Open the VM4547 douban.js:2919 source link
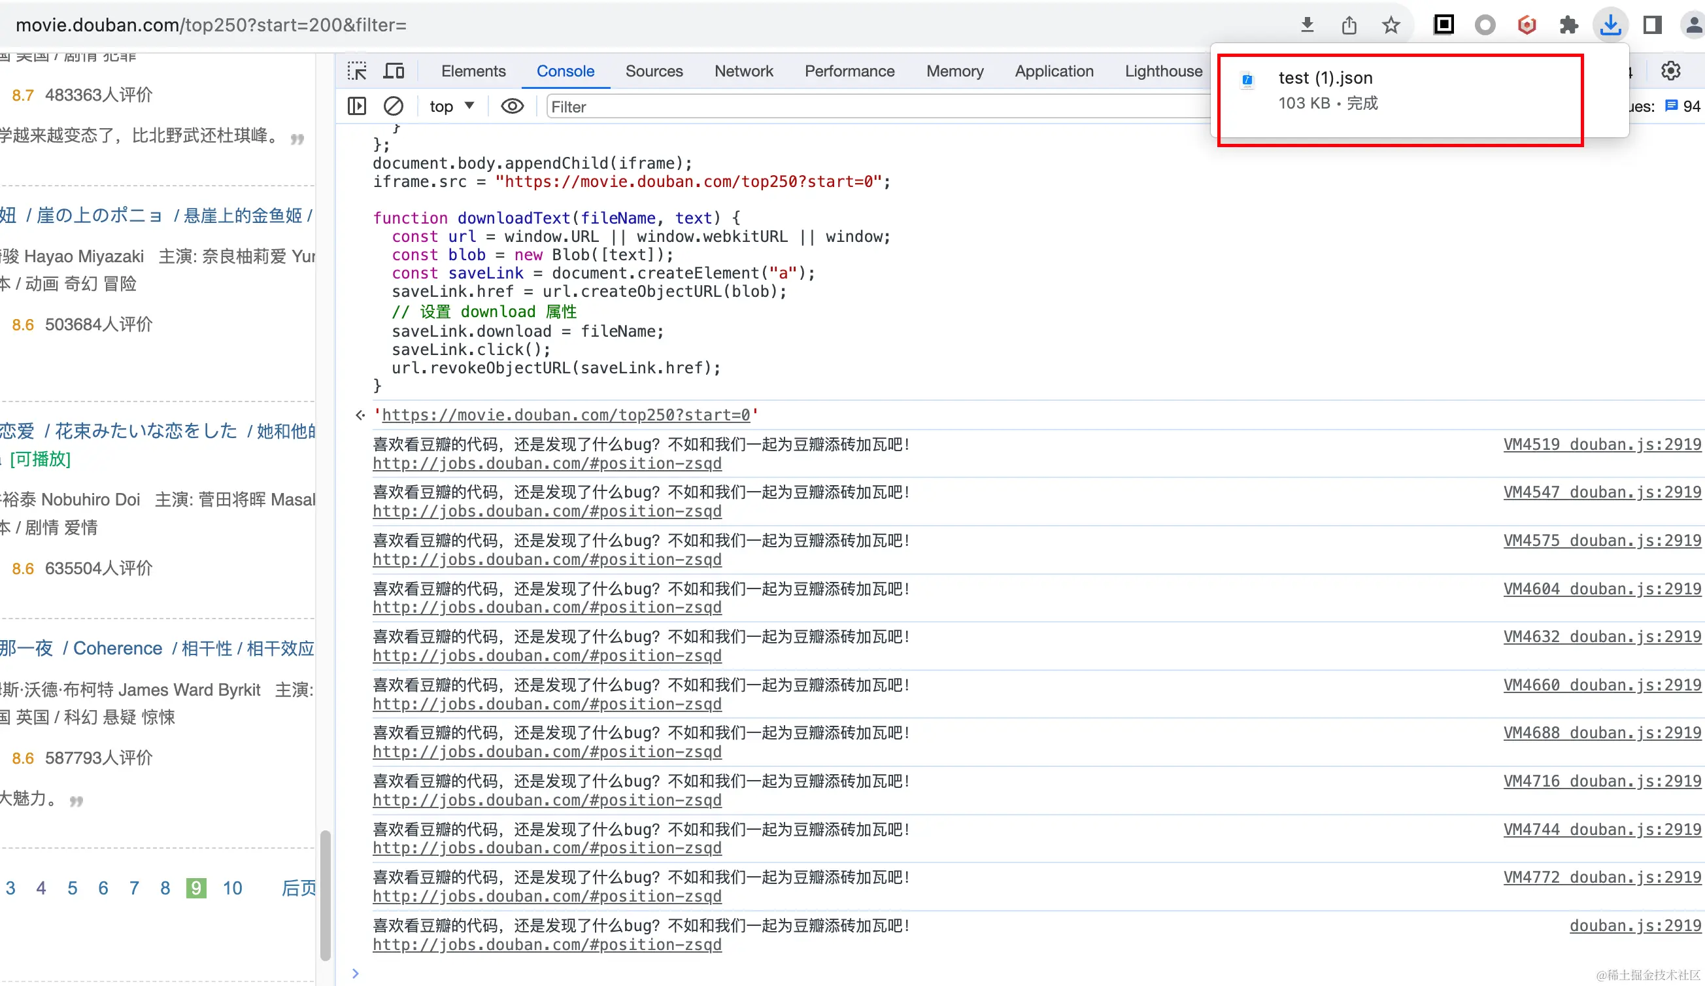This screenshot has height=986, width=1705. 1602,492
